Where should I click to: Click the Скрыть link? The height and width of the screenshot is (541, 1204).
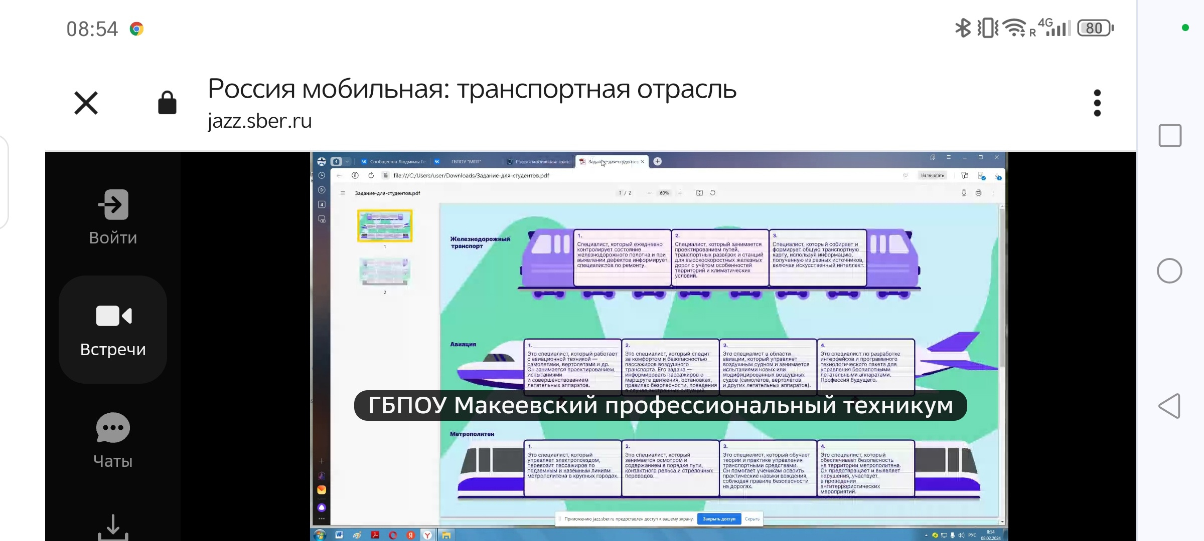pos(752,519)
